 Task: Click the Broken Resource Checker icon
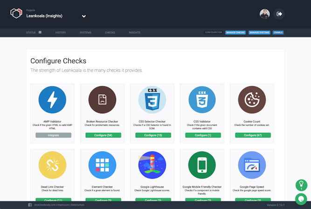102,99
